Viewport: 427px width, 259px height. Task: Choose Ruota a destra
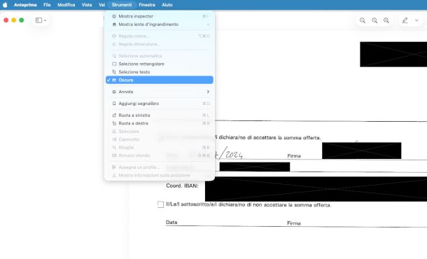click(160, 123)
